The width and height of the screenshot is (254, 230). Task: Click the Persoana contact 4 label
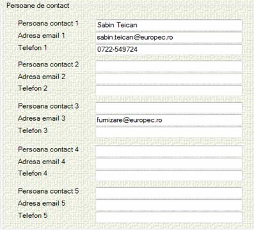[x=48, y=149]
